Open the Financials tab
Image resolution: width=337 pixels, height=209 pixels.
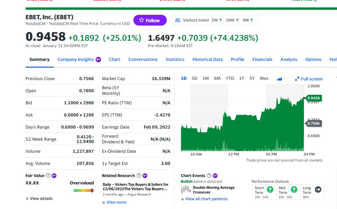click(x=262, y=59)
